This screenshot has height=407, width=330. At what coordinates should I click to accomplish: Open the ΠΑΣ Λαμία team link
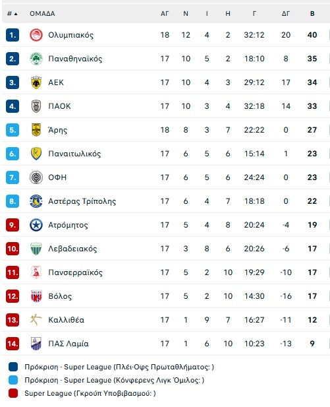(69, 344)
